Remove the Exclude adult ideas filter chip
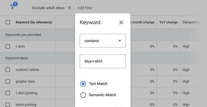Screen dimensions: 207x107 [69, 8]
